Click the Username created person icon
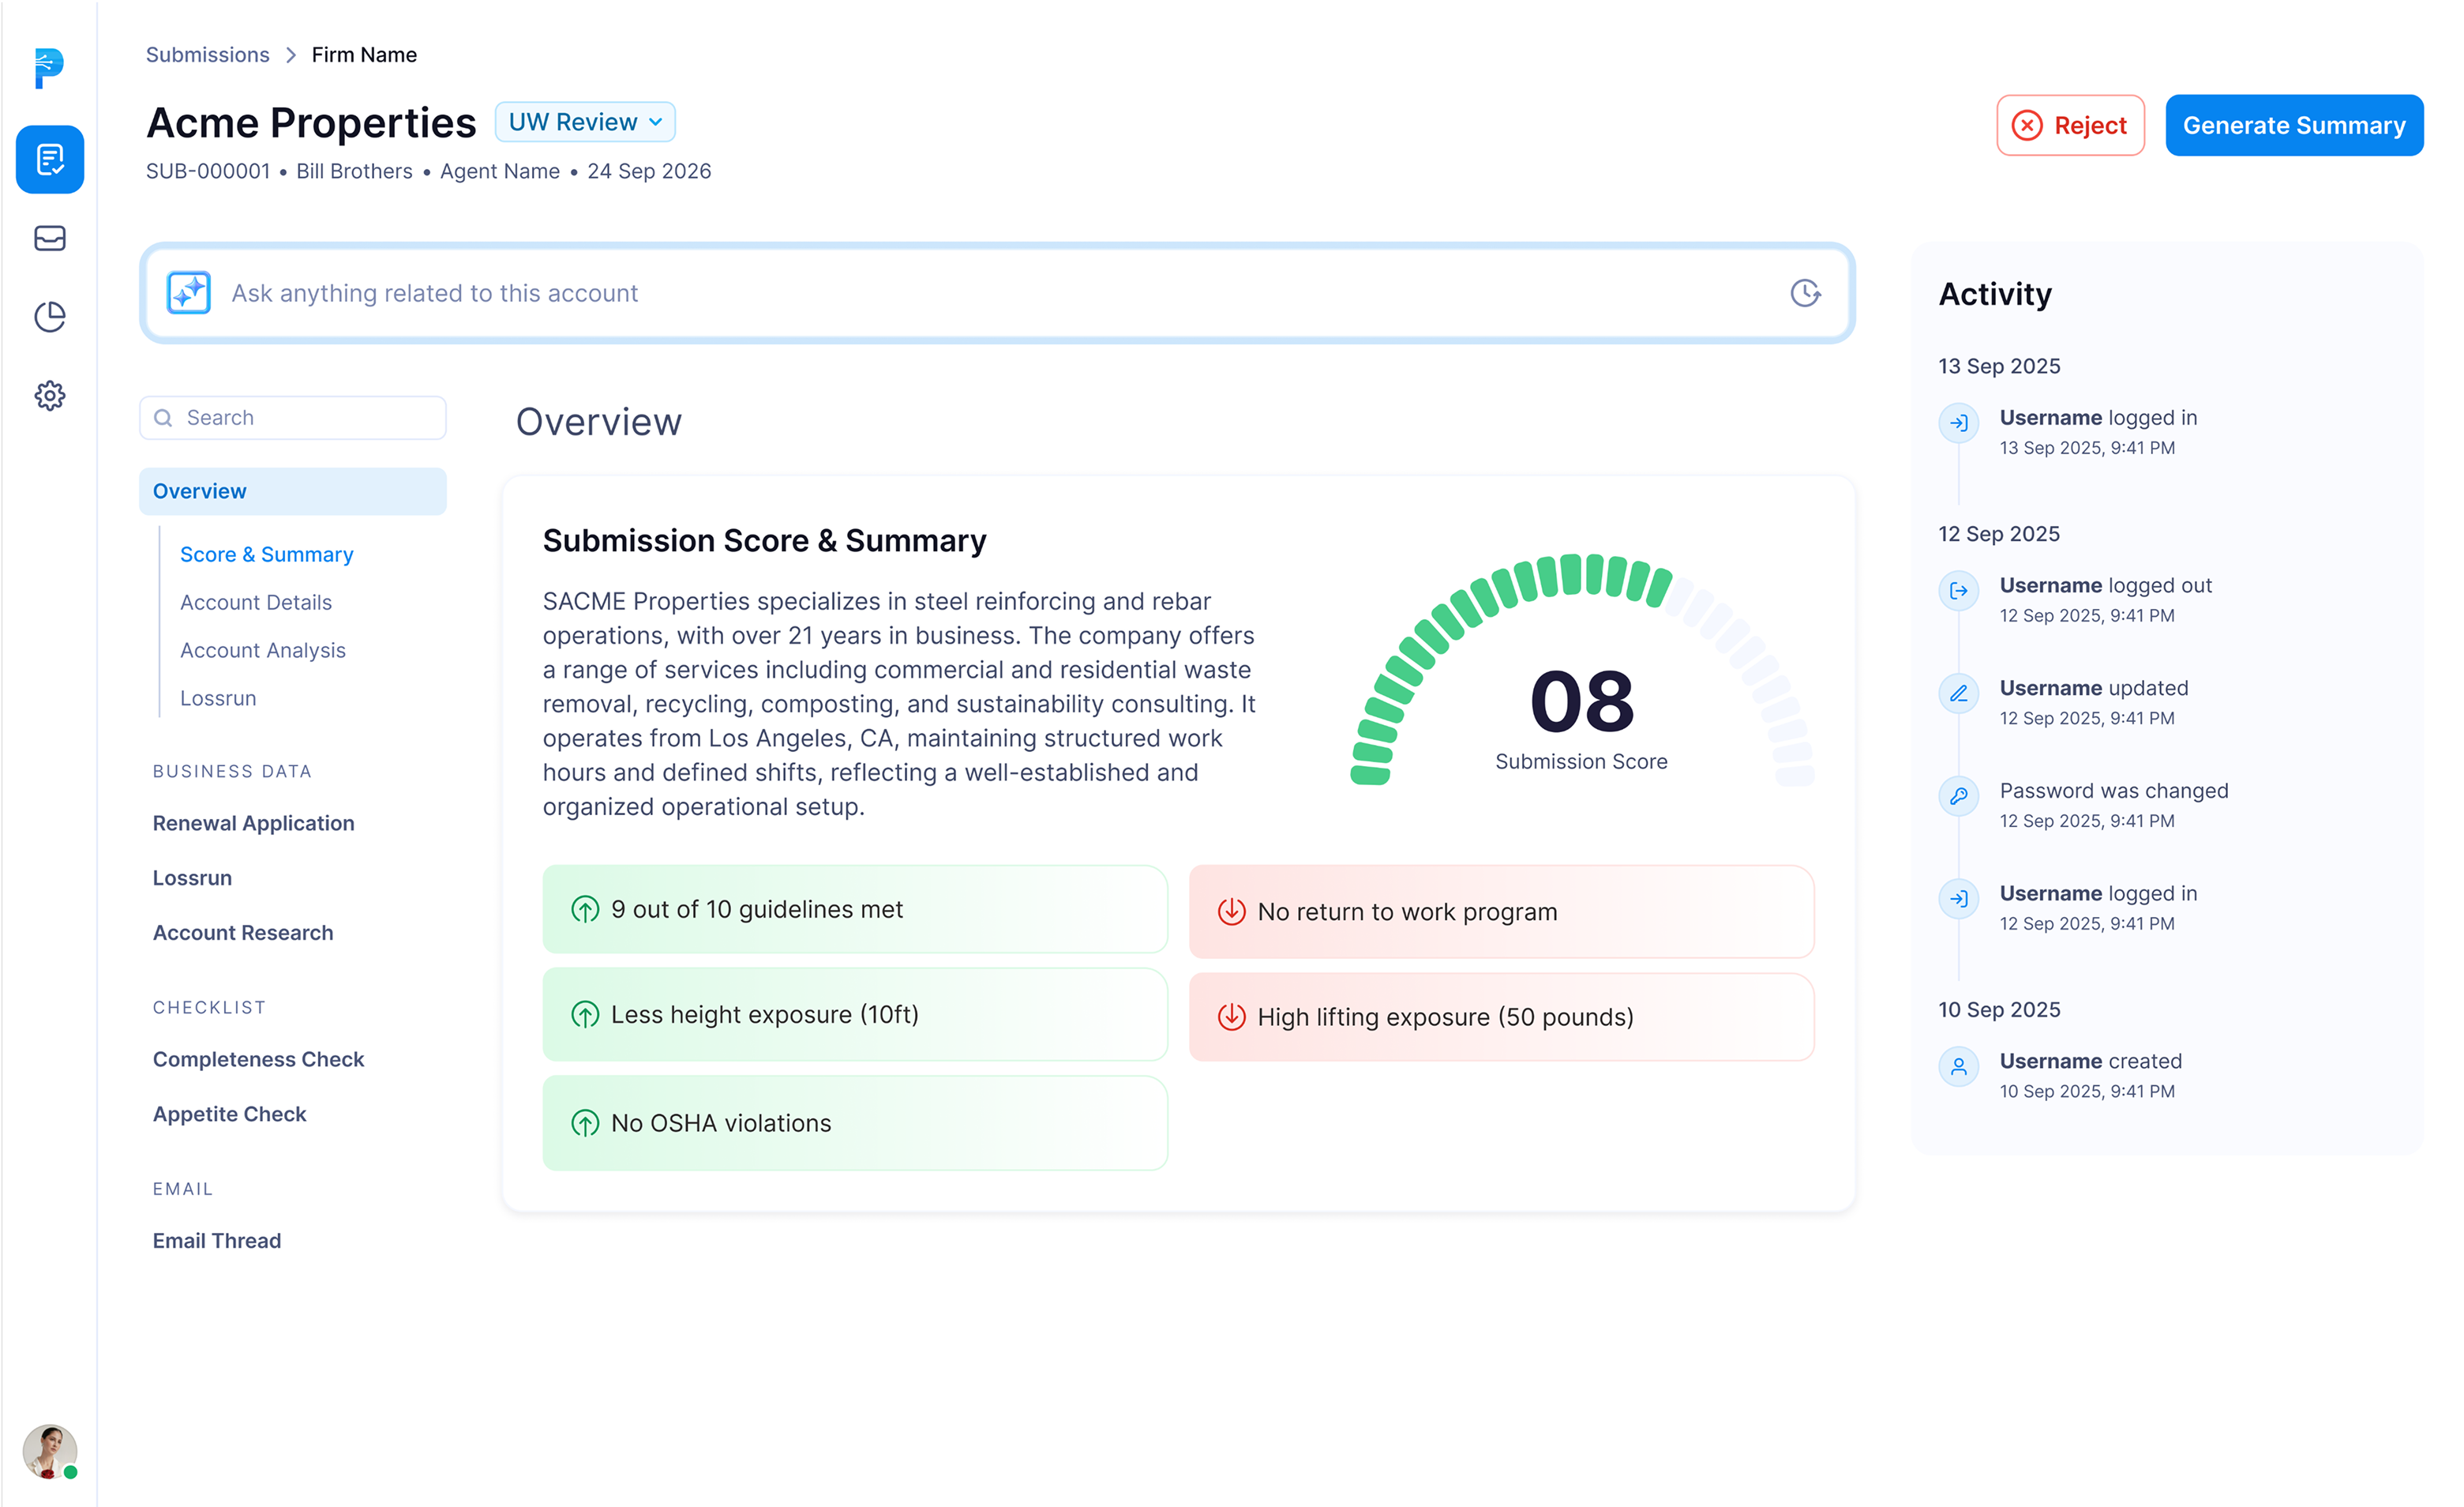 (1958, 1067)
